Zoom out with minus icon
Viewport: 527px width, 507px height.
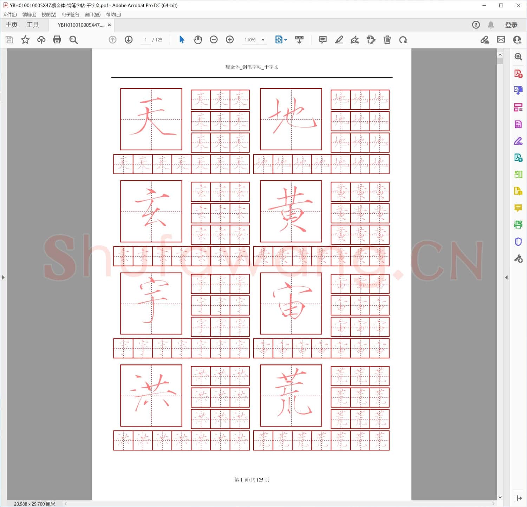[x=214, y=40]
